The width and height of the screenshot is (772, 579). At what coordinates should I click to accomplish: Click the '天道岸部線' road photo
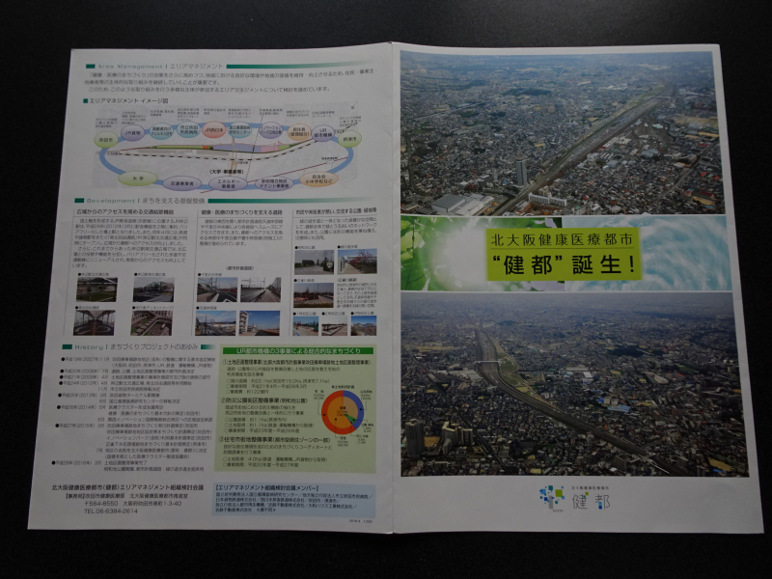tap(215, 323)
